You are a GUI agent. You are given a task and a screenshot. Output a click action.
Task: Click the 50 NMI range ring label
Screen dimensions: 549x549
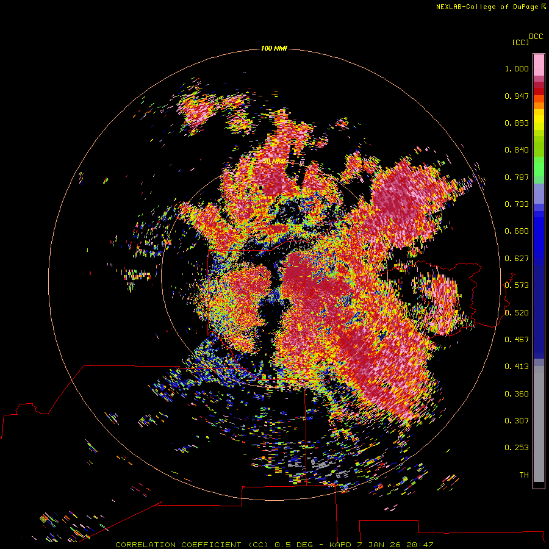click(274, 162)
